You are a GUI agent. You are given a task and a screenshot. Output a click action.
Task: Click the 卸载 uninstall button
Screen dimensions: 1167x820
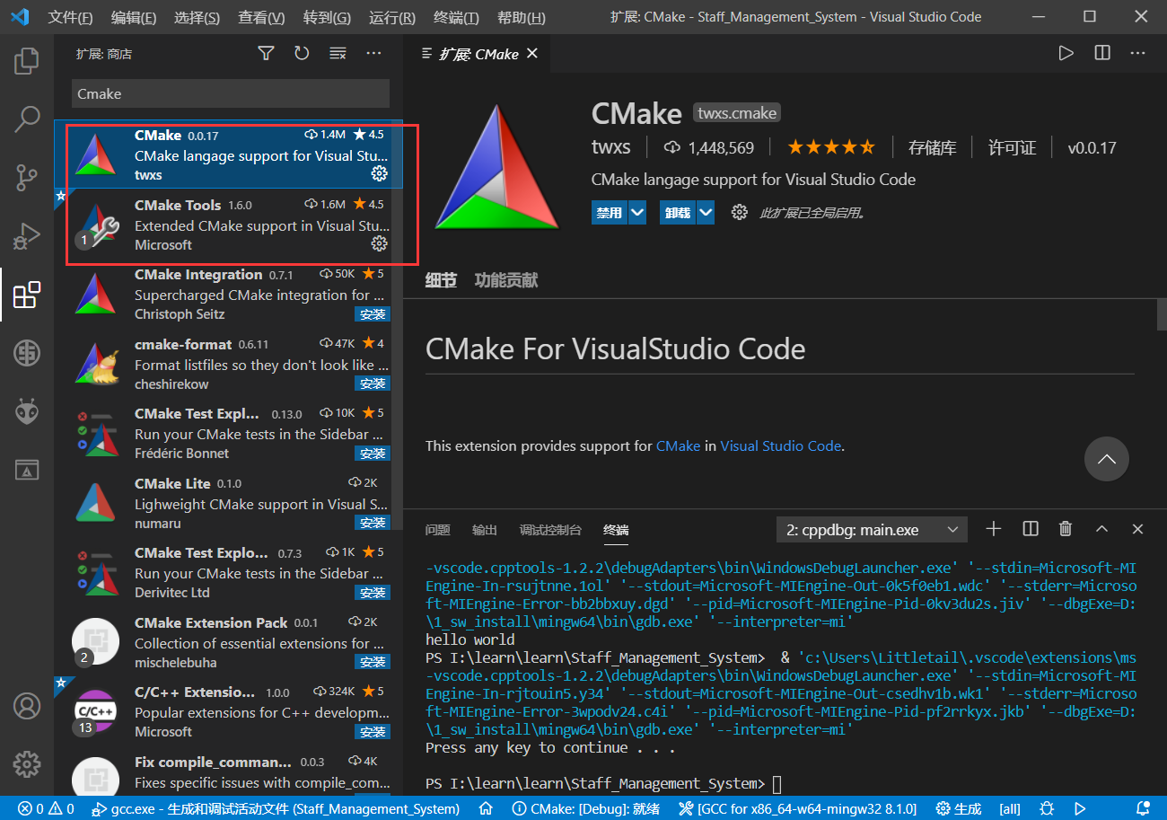point(678,213)
